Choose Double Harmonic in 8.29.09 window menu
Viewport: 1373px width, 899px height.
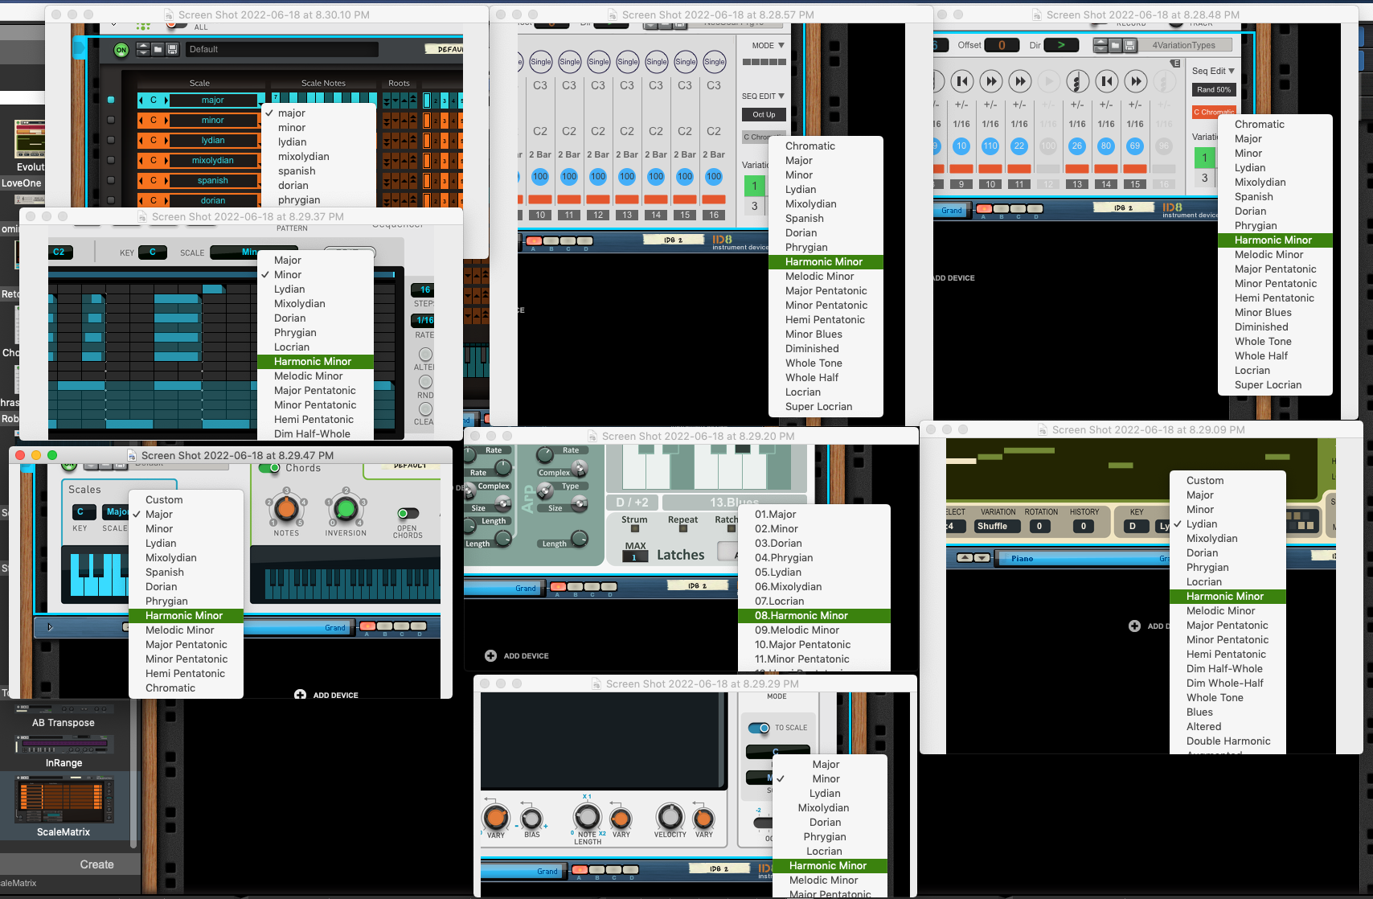pos(1228,741)
